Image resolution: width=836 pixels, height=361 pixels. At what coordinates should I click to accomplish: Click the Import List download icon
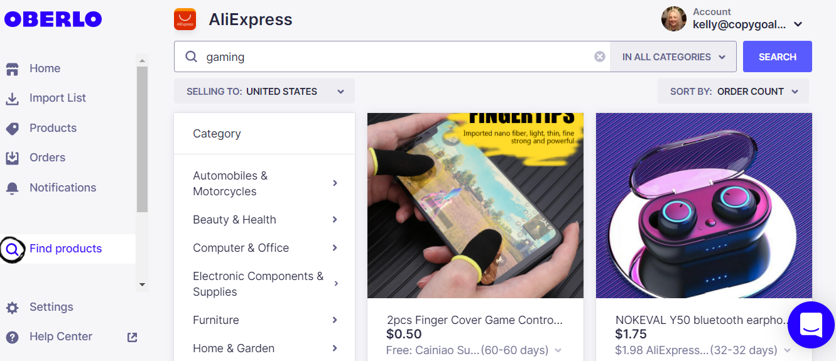(x=12, y=99)
